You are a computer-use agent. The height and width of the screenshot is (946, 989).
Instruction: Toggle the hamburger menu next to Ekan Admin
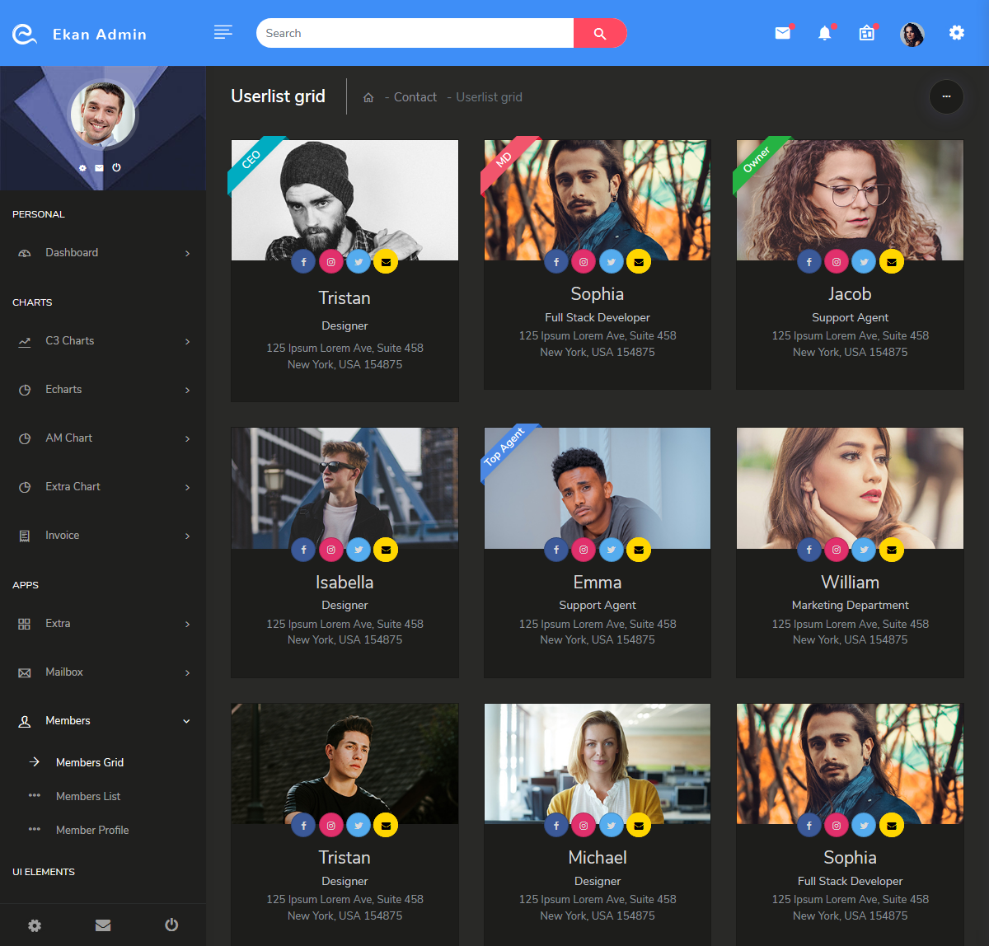[x=223, y=32]
